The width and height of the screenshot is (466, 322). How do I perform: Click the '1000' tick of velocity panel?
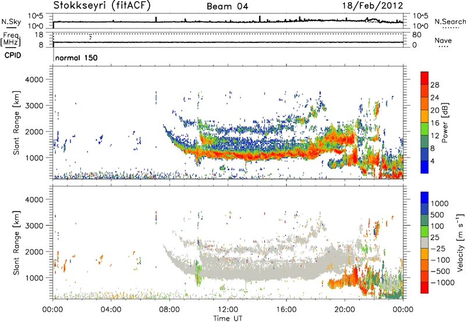34,278
